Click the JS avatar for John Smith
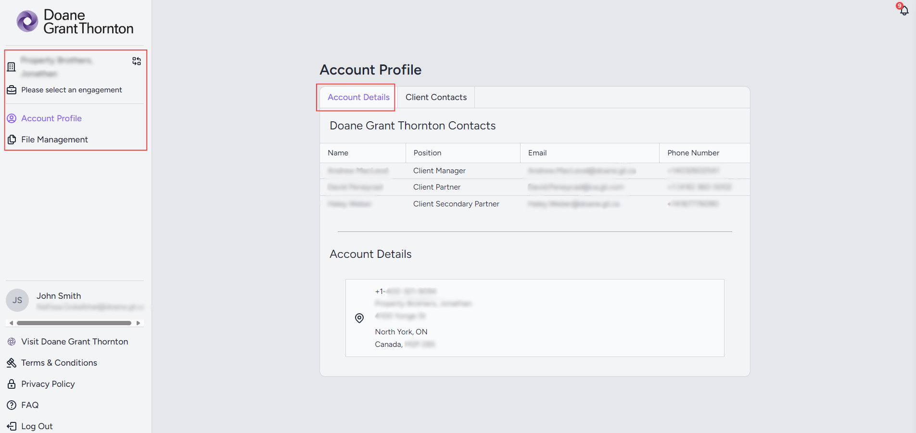 tap(17, 300)
